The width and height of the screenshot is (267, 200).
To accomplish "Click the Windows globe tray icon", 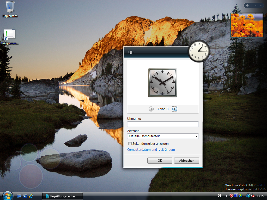I will click(240, 196).
